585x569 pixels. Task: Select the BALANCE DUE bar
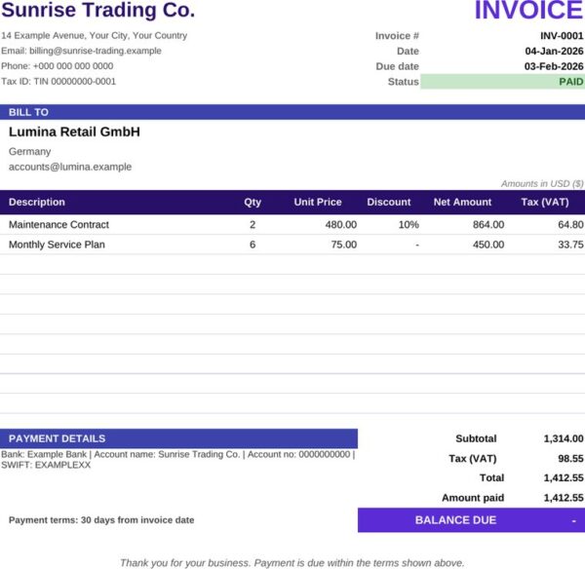pos(471,519)
